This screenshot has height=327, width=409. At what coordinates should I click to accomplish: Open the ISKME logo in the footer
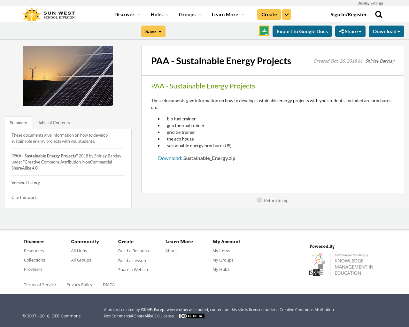pos(341,264)
